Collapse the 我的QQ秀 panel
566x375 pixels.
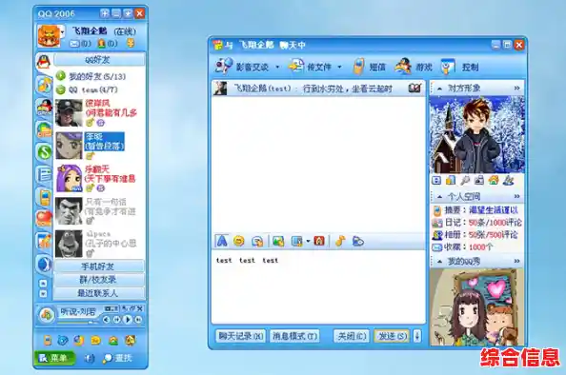tap(439, 261)
